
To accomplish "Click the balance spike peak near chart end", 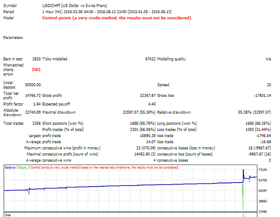I will coord(243,170).
